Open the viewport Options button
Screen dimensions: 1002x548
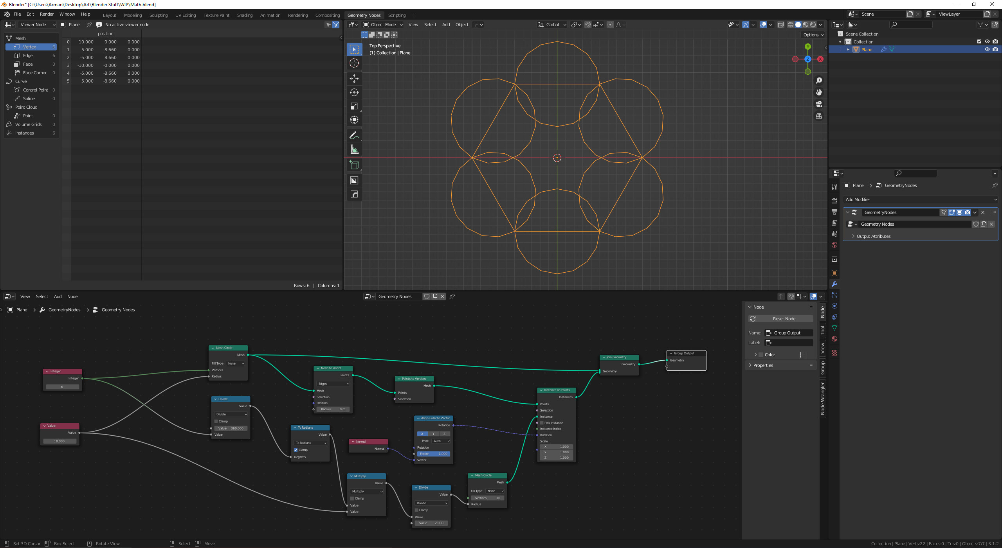[x=813, y=35]
